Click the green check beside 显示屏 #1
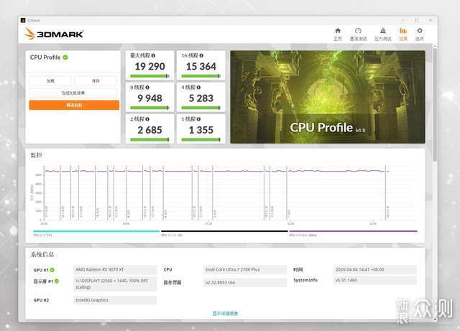Viewport: 460px width, 331px height. (57, 281)
